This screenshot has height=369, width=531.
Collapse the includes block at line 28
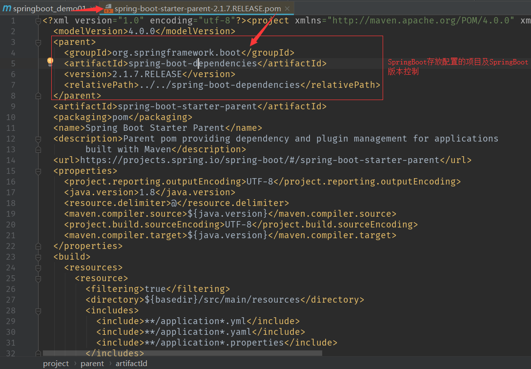pyautogui.click(x=38, y=311)
